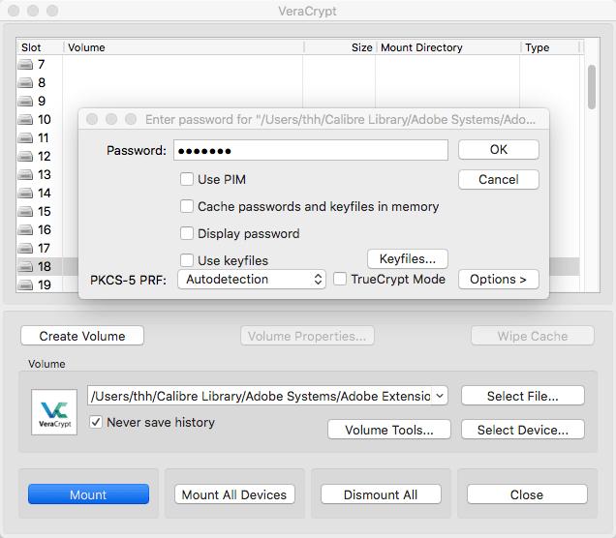Click the VeraCrypt logo image

point(54,412)
